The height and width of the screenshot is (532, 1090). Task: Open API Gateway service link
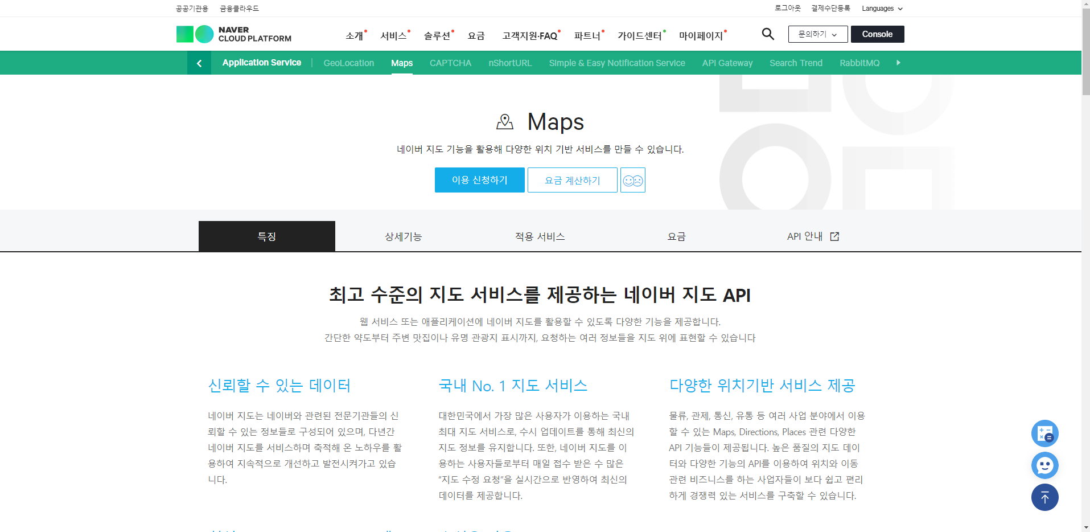coord(727,63)
